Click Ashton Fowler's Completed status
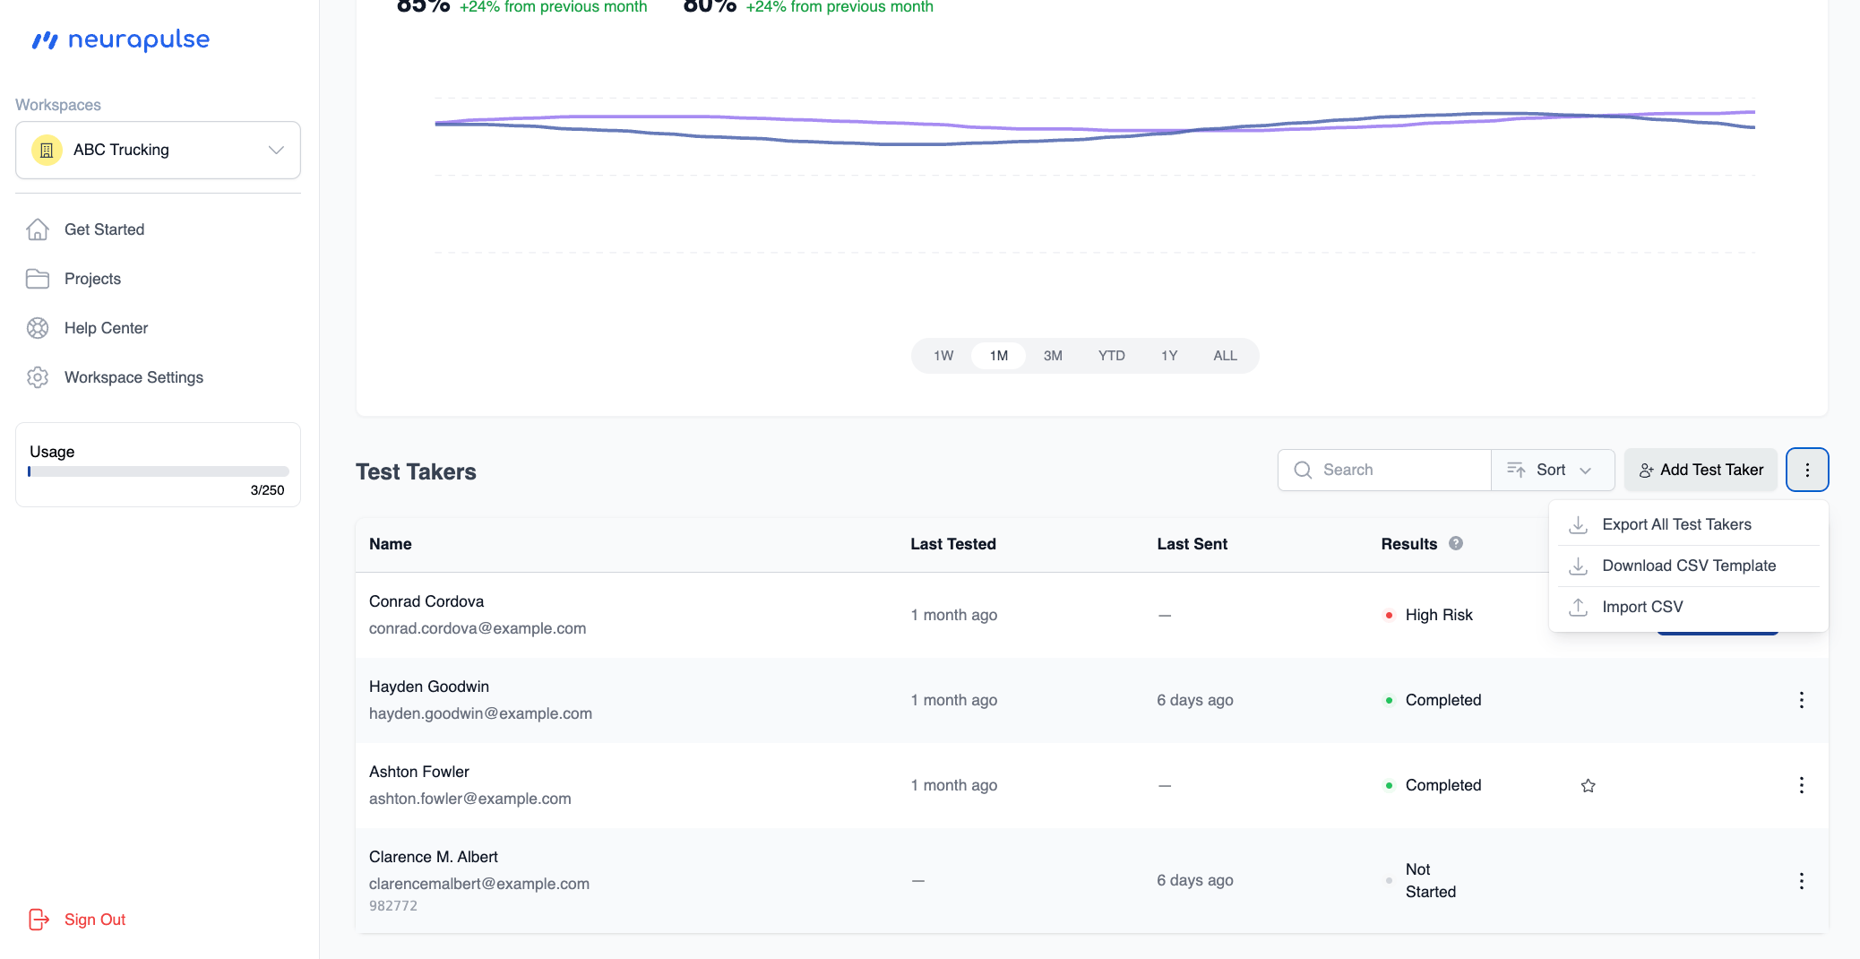The width and height of the screenshot is (1860, 959). coord(1443,785)
